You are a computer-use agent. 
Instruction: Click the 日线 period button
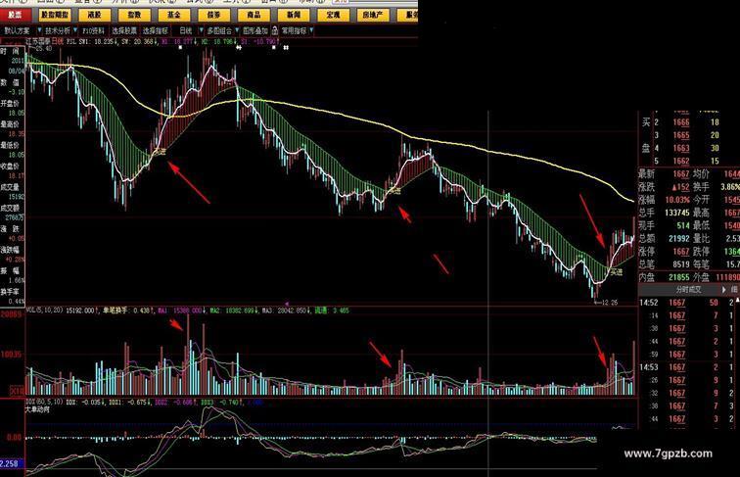(x=185, y=30)
